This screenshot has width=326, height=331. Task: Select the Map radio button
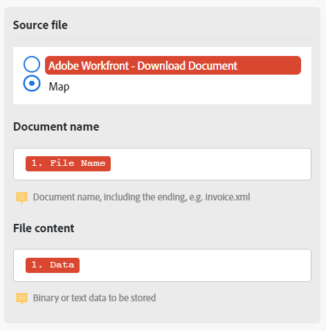(x=32, y=83)
